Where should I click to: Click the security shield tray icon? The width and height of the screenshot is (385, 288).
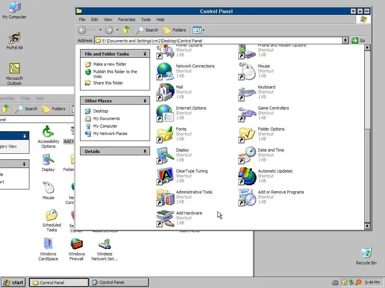[344, 282]
